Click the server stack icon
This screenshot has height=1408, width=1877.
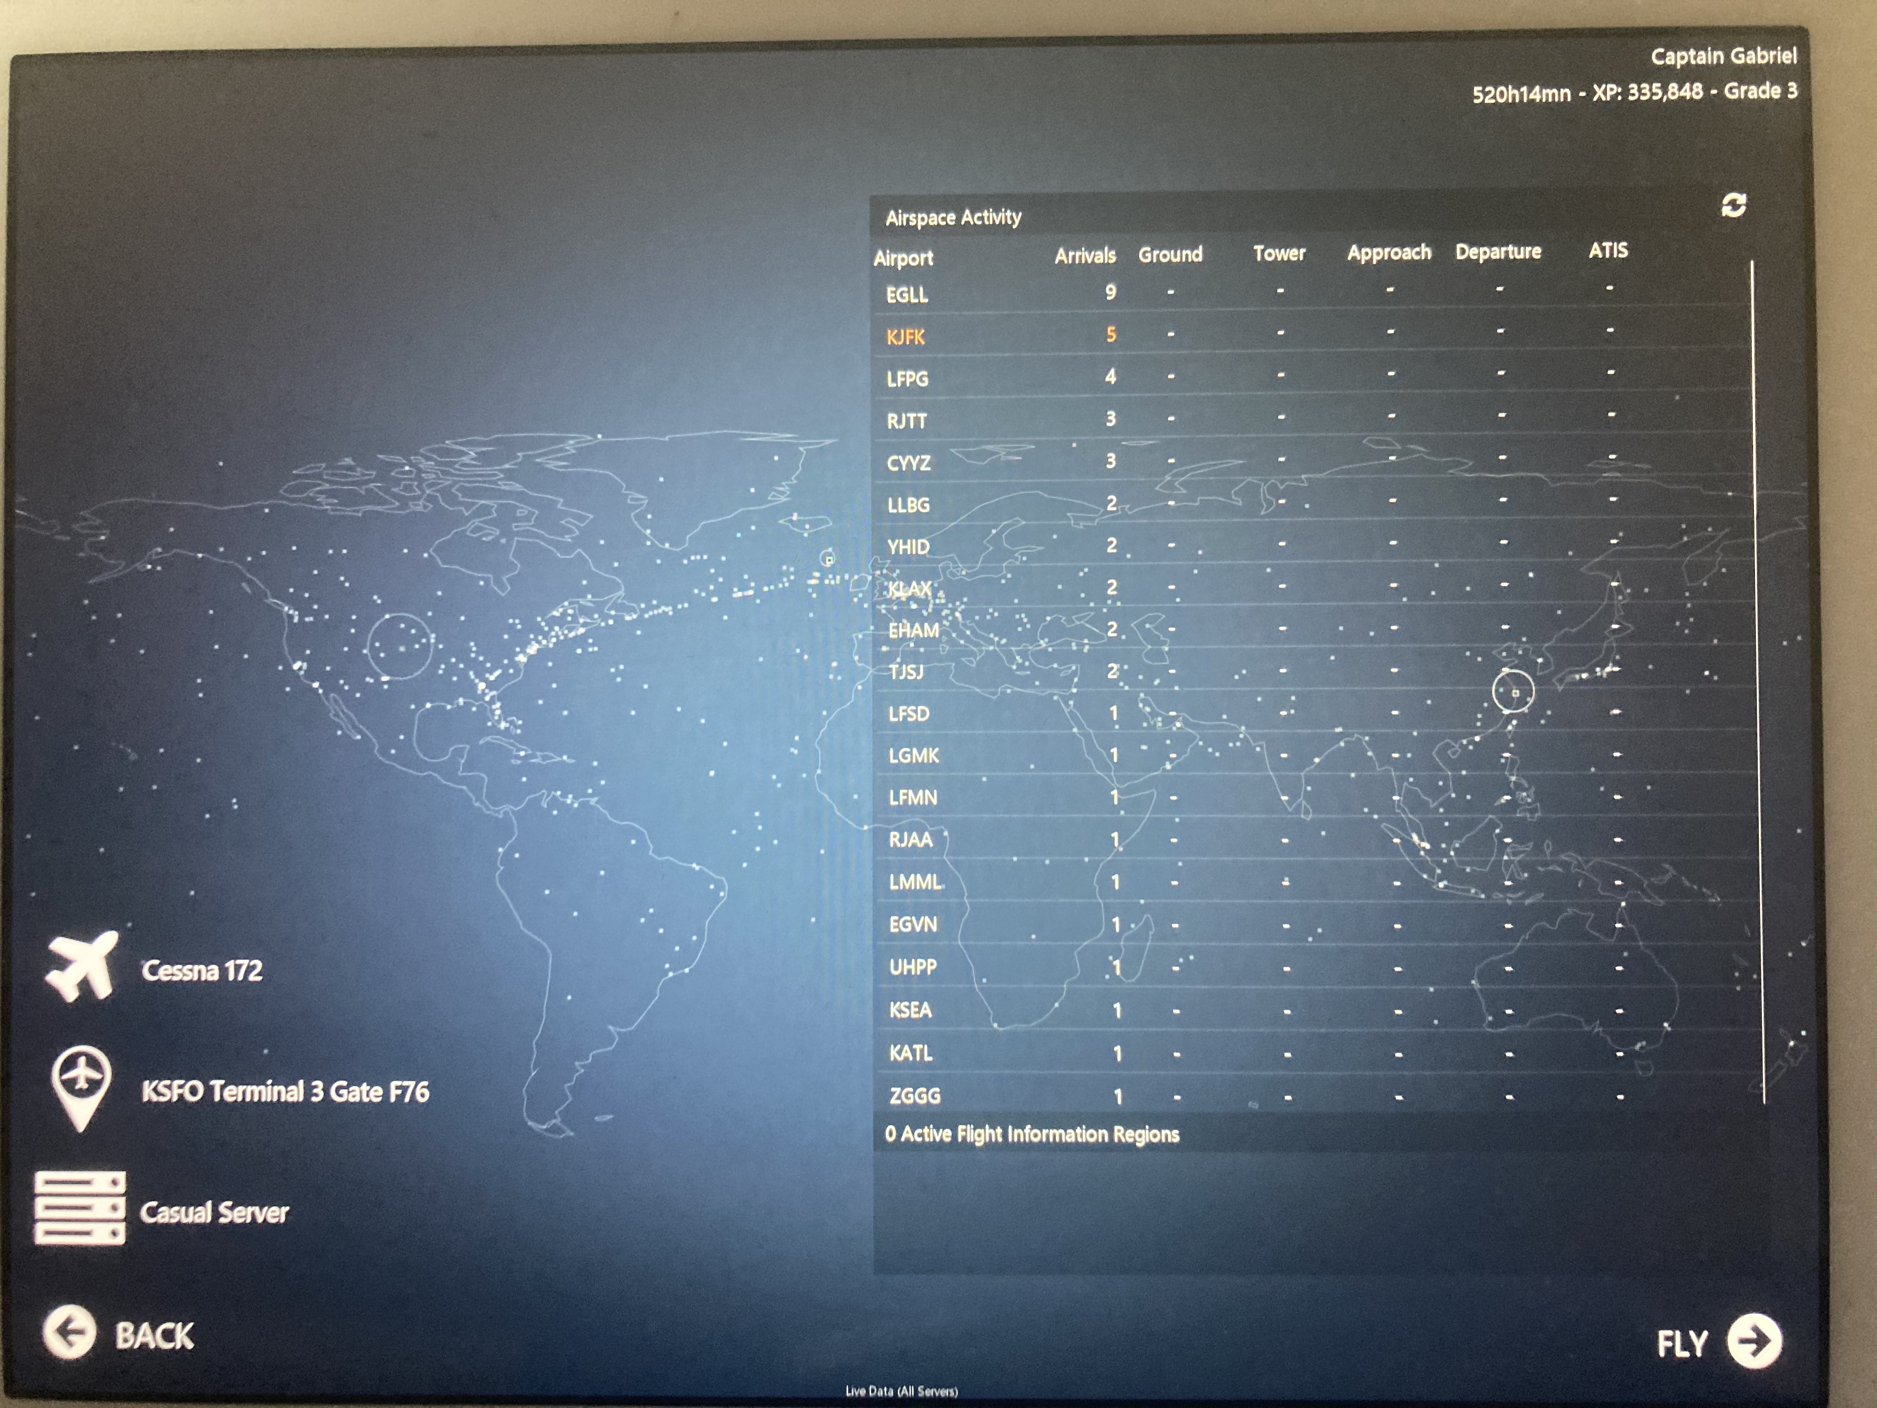coord(80,1208)
